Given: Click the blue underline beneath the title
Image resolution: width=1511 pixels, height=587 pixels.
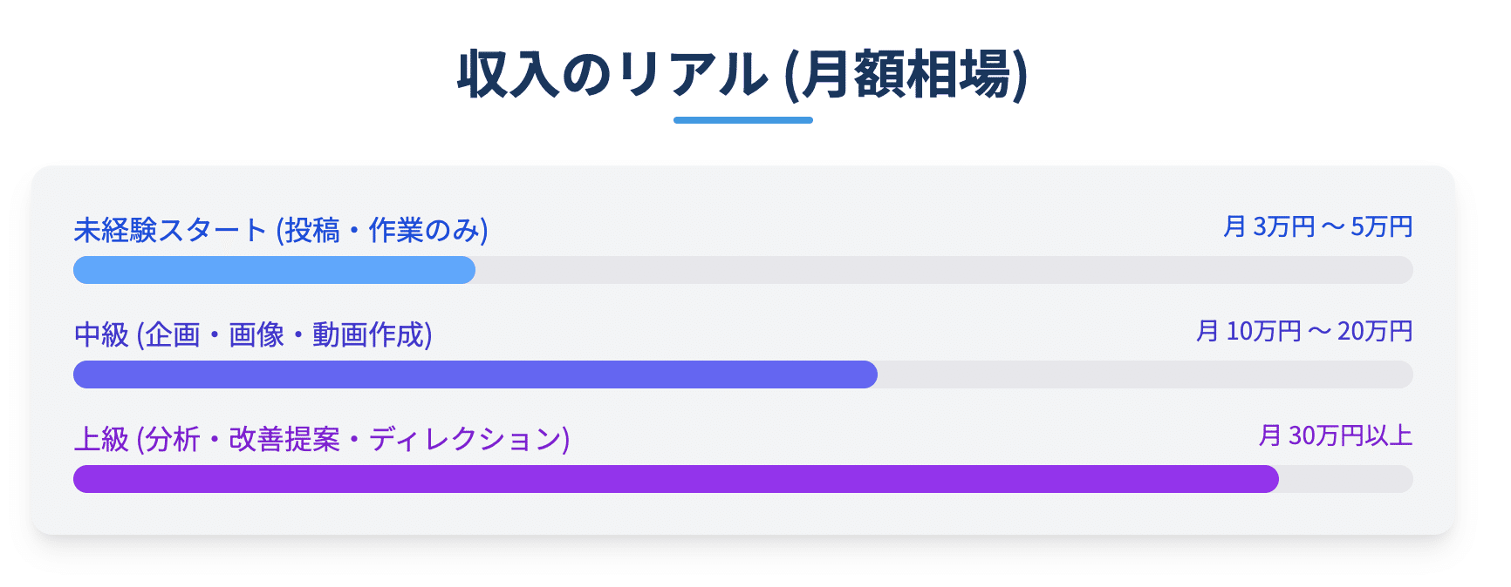Looking at the screenshot, I should point(743,120).
